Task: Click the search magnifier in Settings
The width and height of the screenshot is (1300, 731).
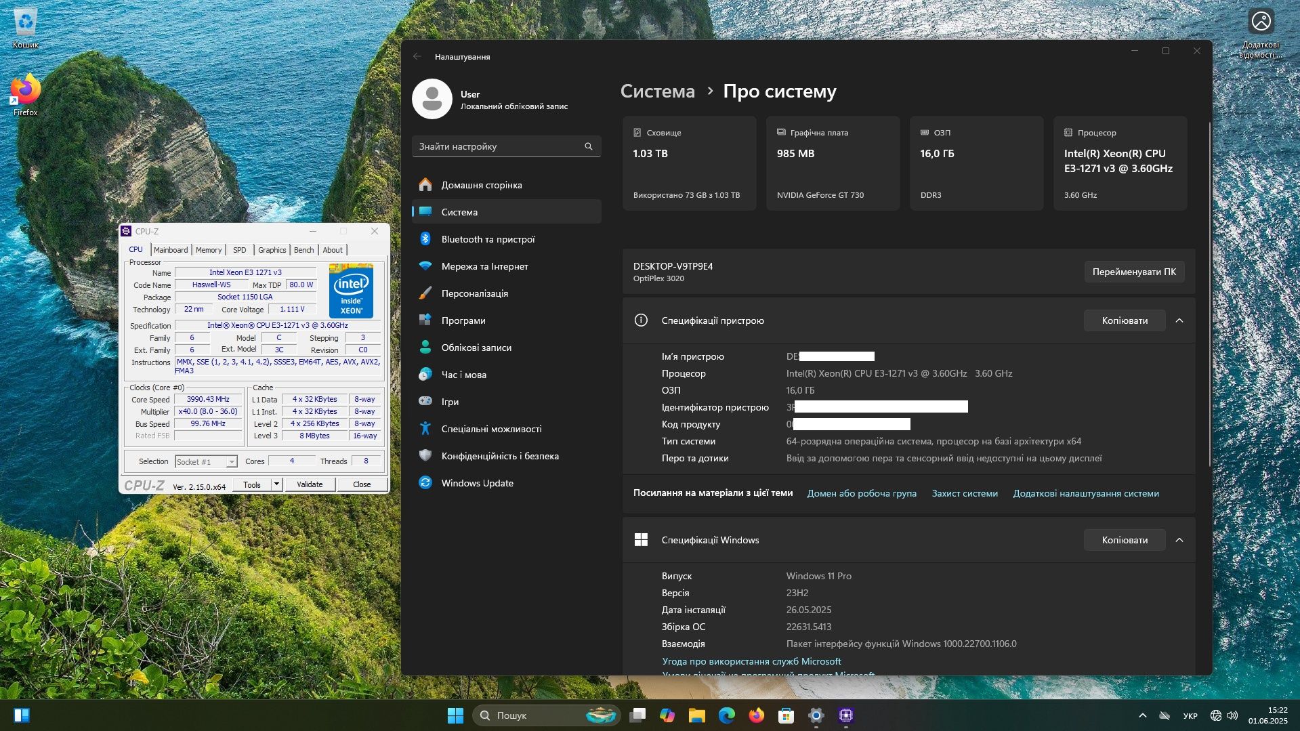Action: pyautogui.click(x=589, y=146)
